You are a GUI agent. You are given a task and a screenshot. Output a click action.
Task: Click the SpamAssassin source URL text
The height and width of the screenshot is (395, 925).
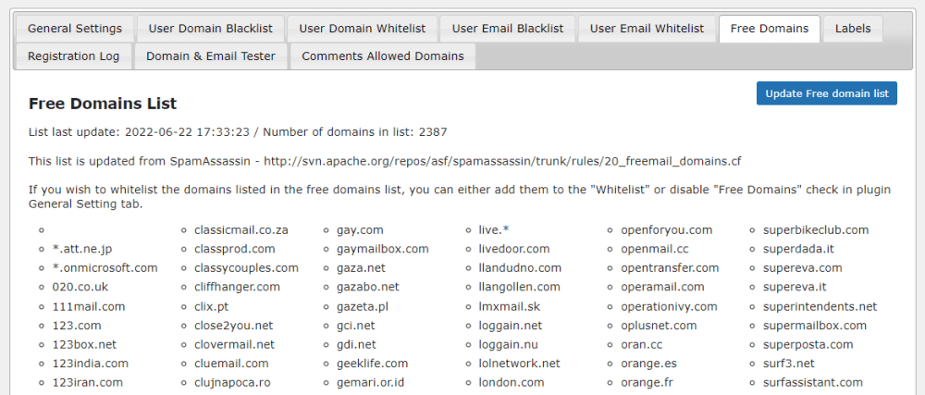[x=502, y=162]
